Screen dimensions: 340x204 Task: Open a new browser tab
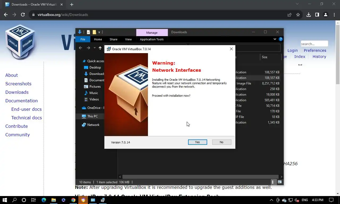[72, 5]
